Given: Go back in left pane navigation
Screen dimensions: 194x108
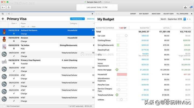Looking at the screenshot, I should coord(9,14).
